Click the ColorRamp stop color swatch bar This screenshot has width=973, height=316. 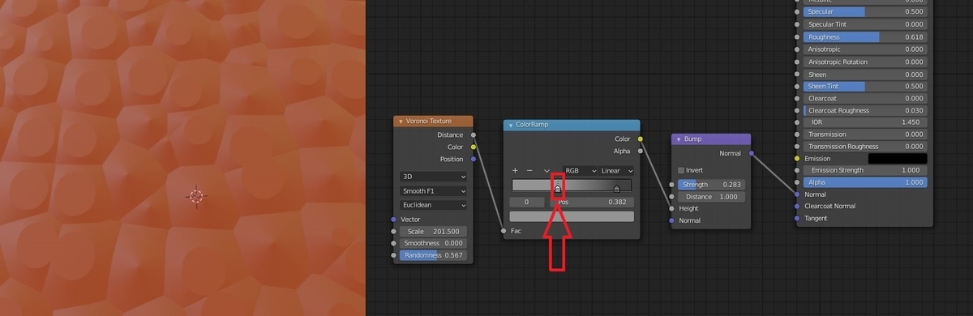572,216
